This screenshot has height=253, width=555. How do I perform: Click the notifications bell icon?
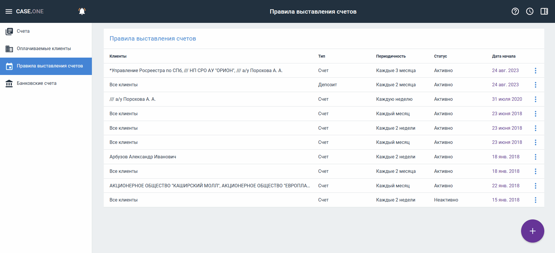[82, 11]
